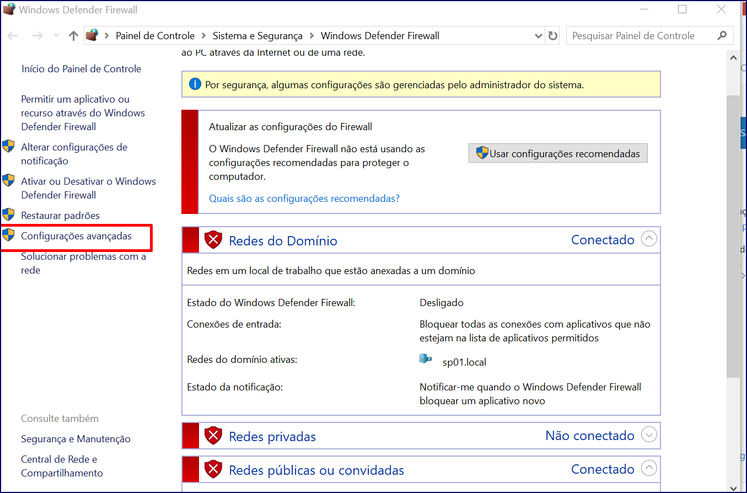Open the address bar dropdown arrow

tap(538, 35)
